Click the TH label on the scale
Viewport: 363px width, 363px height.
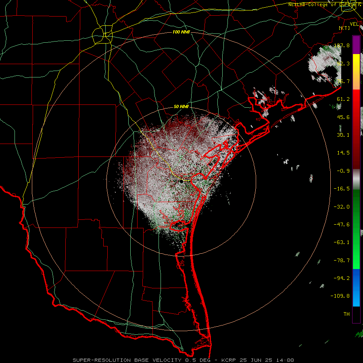tap(346, 314)
